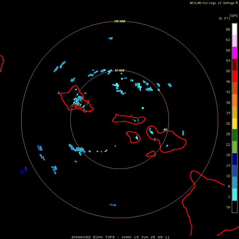Click the 66 legend value
The image size is (239, 239).
228,29
